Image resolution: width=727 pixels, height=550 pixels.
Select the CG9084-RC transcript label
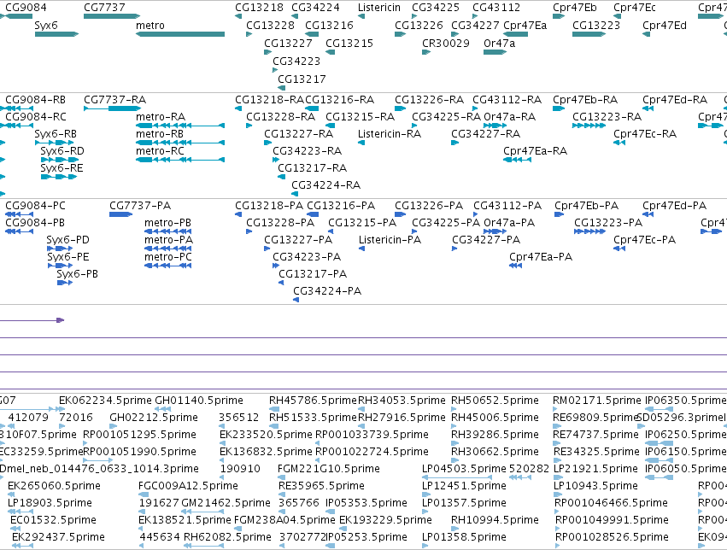(x=36, y=117)
